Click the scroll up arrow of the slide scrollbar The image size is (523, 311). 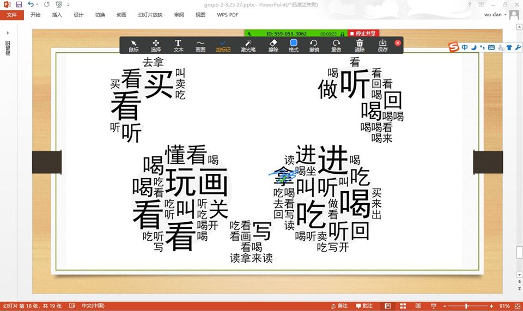[519, 26]
